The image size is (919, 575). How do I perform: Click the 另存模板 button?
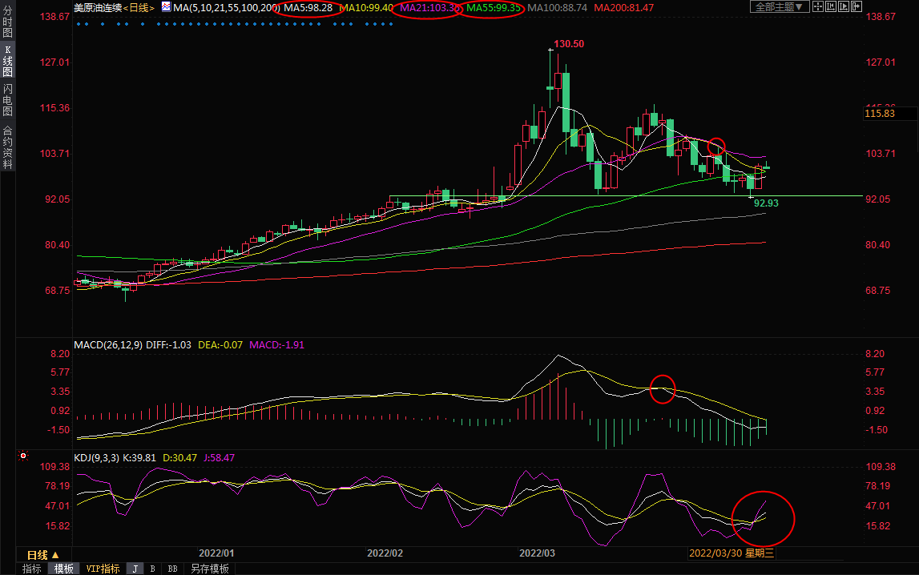click(x=209, y=569)
